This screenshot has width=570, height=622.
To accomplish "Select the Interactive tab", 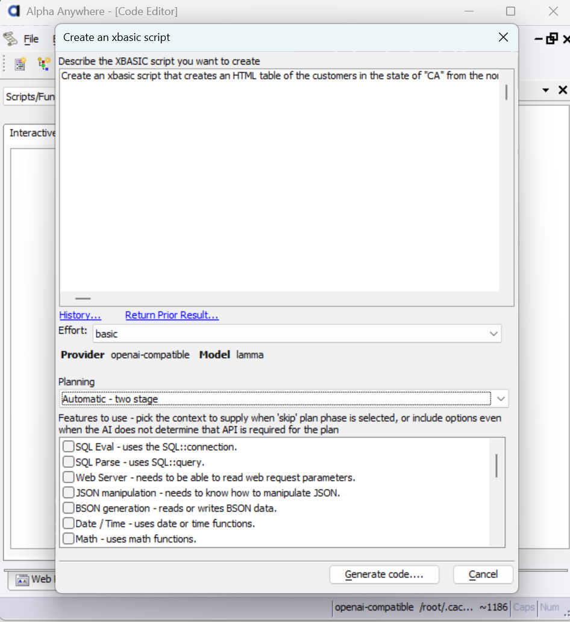I will [x=32, y=133].
